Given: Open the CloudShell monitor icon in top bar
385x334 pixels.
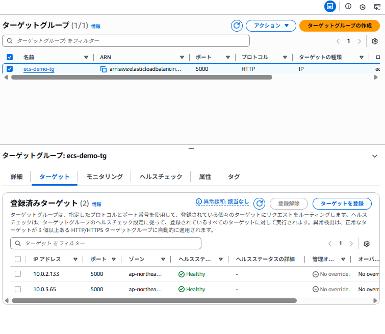Looking at the screenshot, I should point(377,7).
